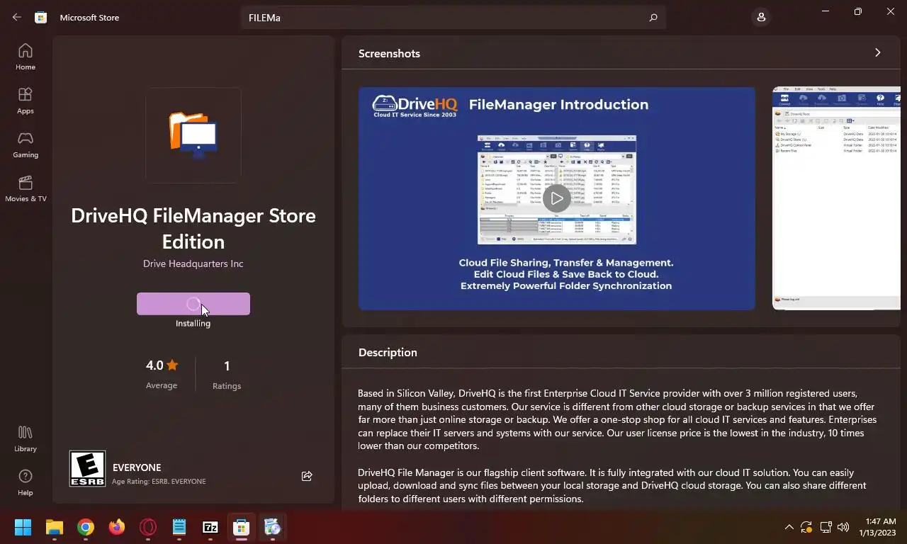Screen dimensions: 907x544
Task: View the 4.0 average rating
Action: [162, 373]
